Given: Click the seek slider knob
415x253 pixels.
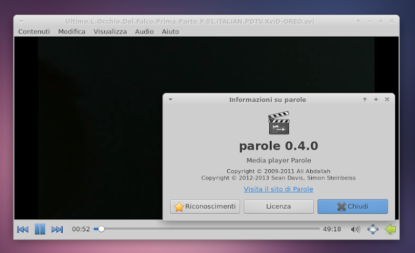Looking at the screenshot, I should [x=101, y=229].
